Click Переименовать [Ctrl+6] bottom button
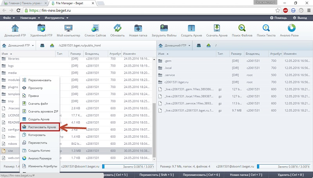Viewport: 313px width, 178px height. pos(201,175)
